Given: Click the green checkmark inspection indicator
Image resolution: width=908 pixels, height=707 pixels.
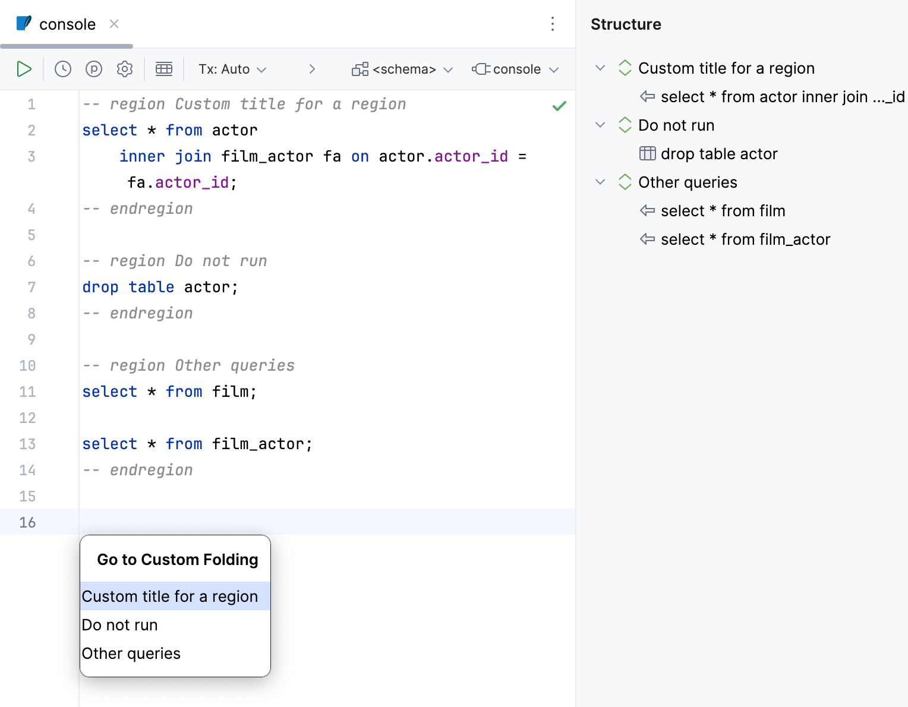Looking at the screenshot, I should [x=559, y=106].
